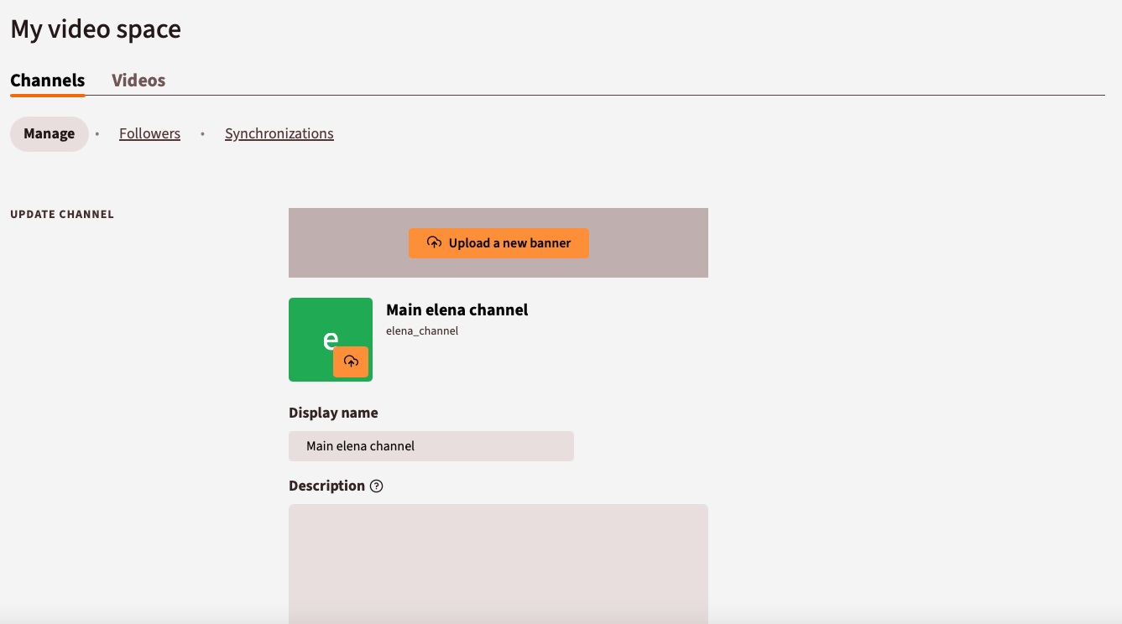Click the Description label

326,485
